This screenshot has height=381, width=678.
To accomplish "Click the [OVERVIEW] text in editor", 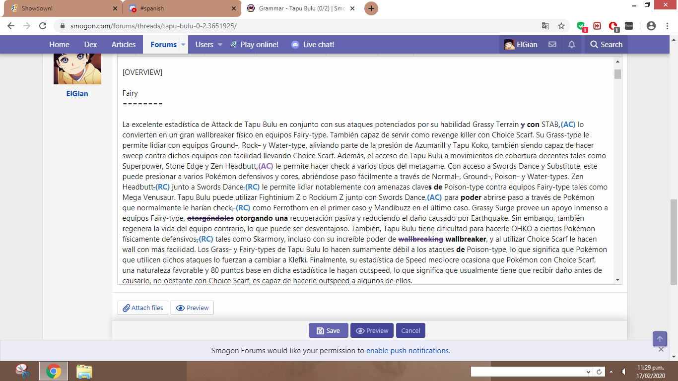I will click(x=142, y=72).
